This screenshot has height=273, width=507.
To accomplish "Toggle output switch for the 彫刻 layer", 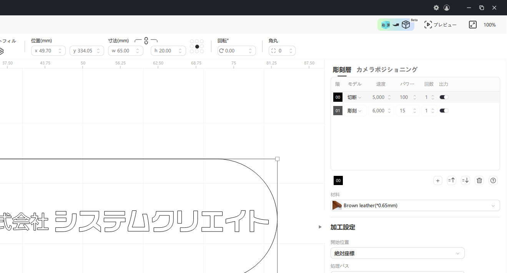I will click(444, 111).
